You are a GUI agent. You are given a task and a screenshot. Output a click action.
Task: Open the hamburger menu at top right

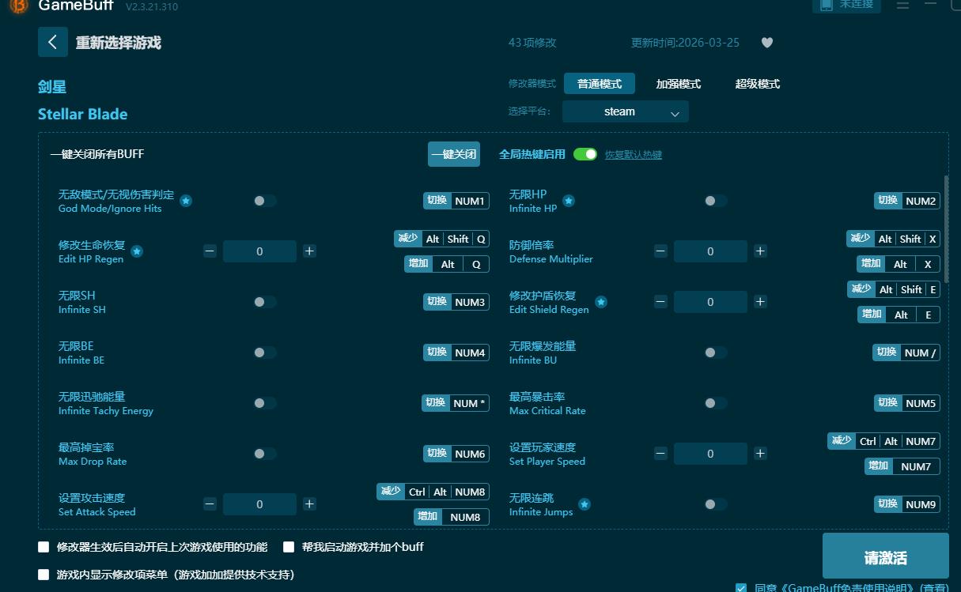coord(902,6)
